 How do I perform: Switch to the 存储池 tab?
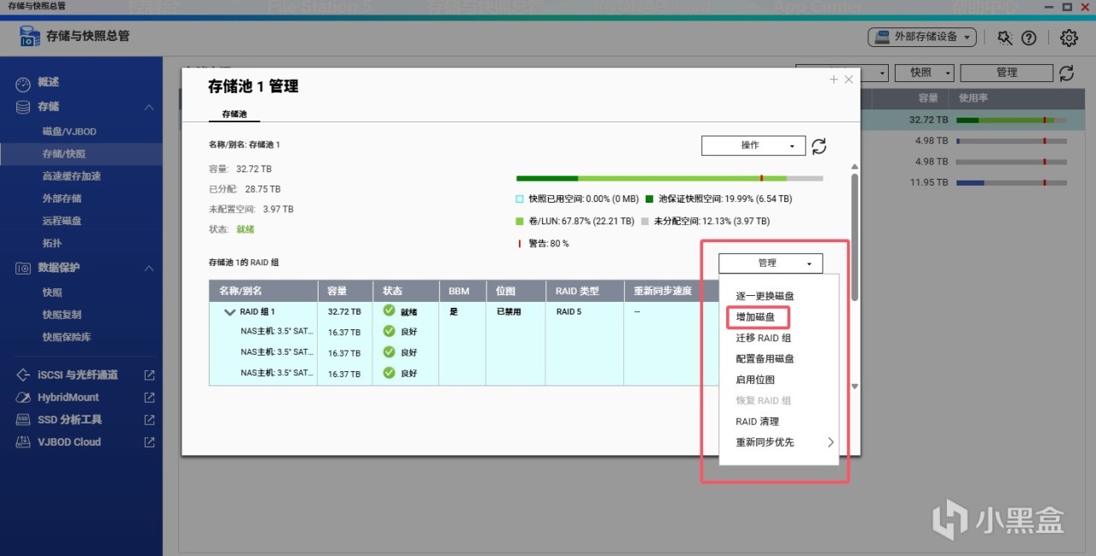(x=234, y=114)
